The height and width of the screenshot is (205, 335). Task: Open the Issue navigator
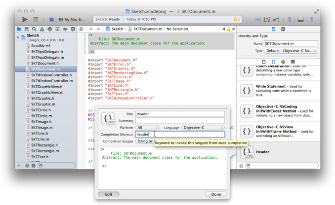coord(42,29)
